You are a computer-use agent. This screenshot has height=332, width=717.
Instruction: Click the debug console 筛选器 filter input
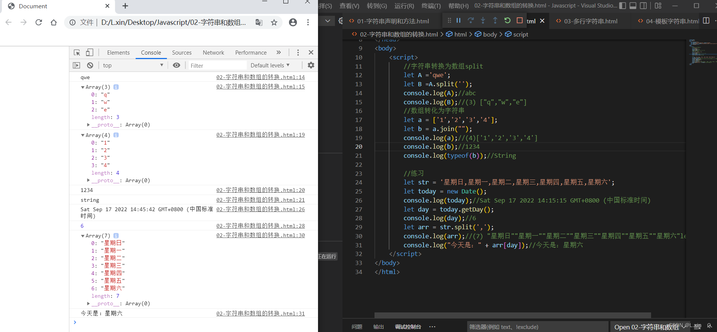tap(537, 327)
